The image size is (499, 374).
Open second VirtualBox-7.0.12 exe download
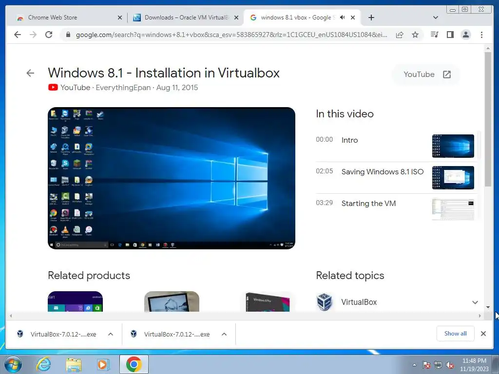(x=170, y=334)
